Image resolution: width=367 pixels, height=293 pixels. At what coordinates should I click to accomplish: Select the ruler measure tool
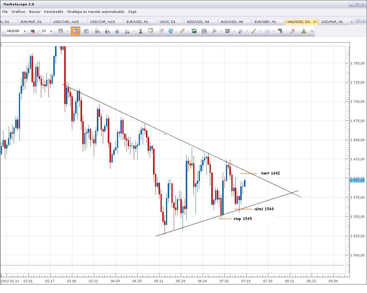(182, 31)
